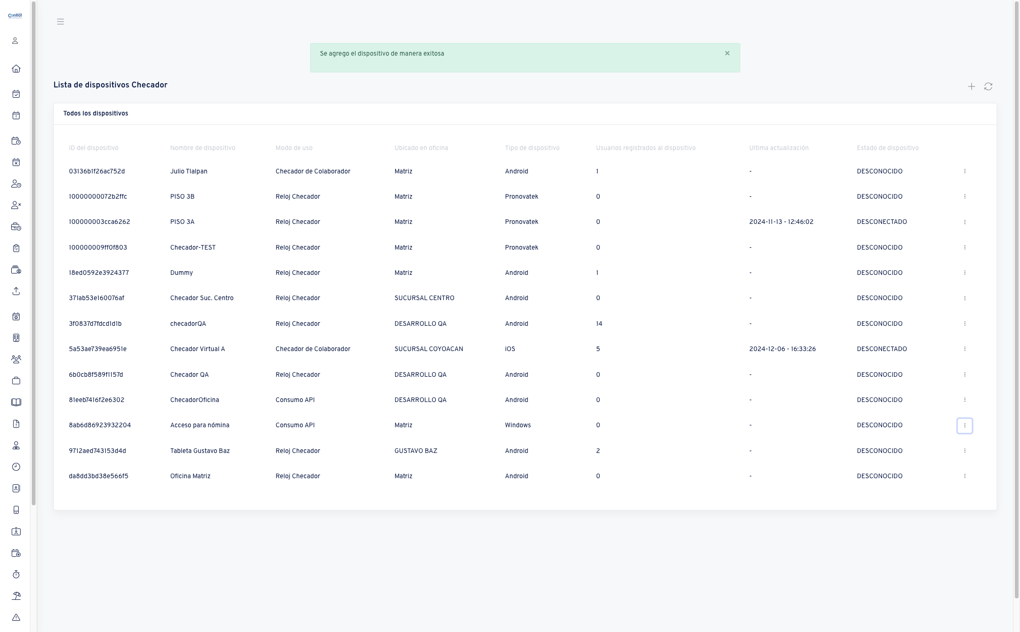Image resolution: width=1020 pixels, height=632 pixels.
Task: Open the upload arrow sidebar icon
Action: coord(16,291)
